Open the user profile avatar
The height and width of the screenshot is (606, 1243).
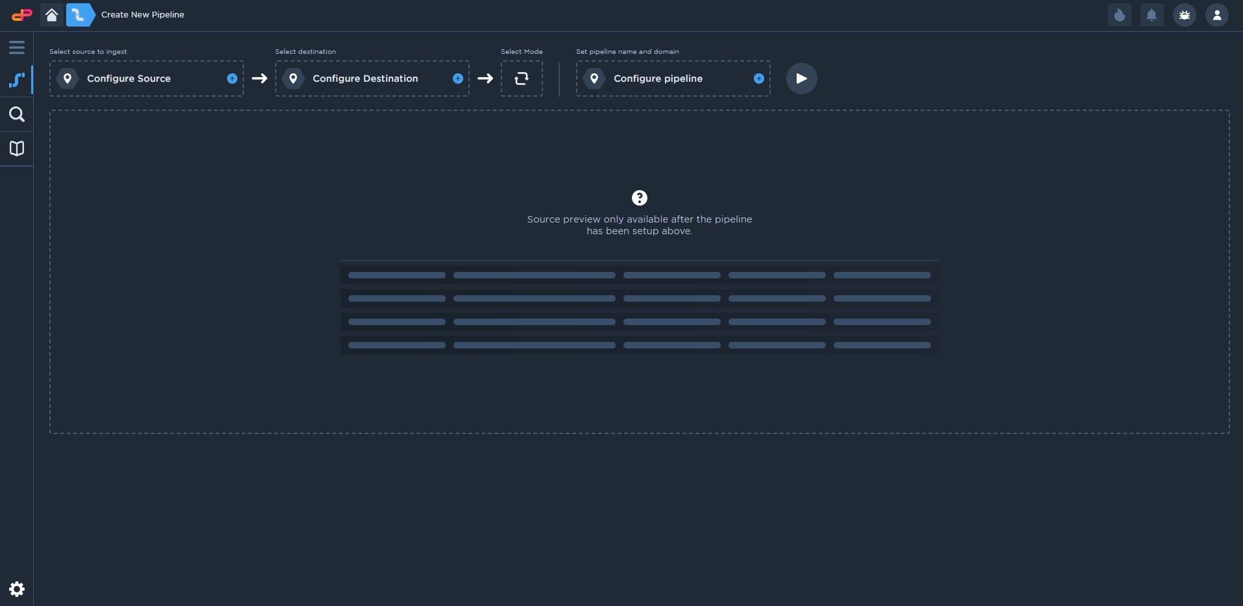[1216, 15]
